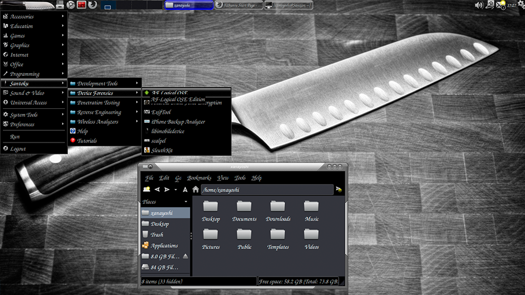This screenshot has width=525, height=295.
Task: Open the Development Tools submenu
Action: click(105, 84)
